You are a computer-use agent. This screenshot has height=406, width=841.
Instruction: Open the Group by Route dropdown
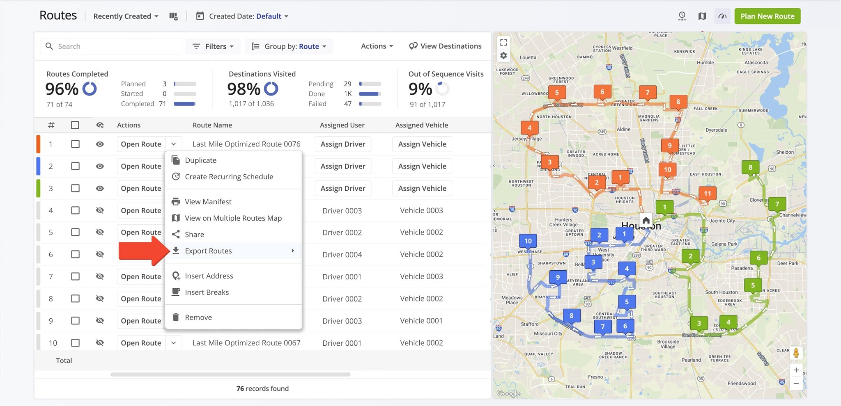click(x=289, y=46)
